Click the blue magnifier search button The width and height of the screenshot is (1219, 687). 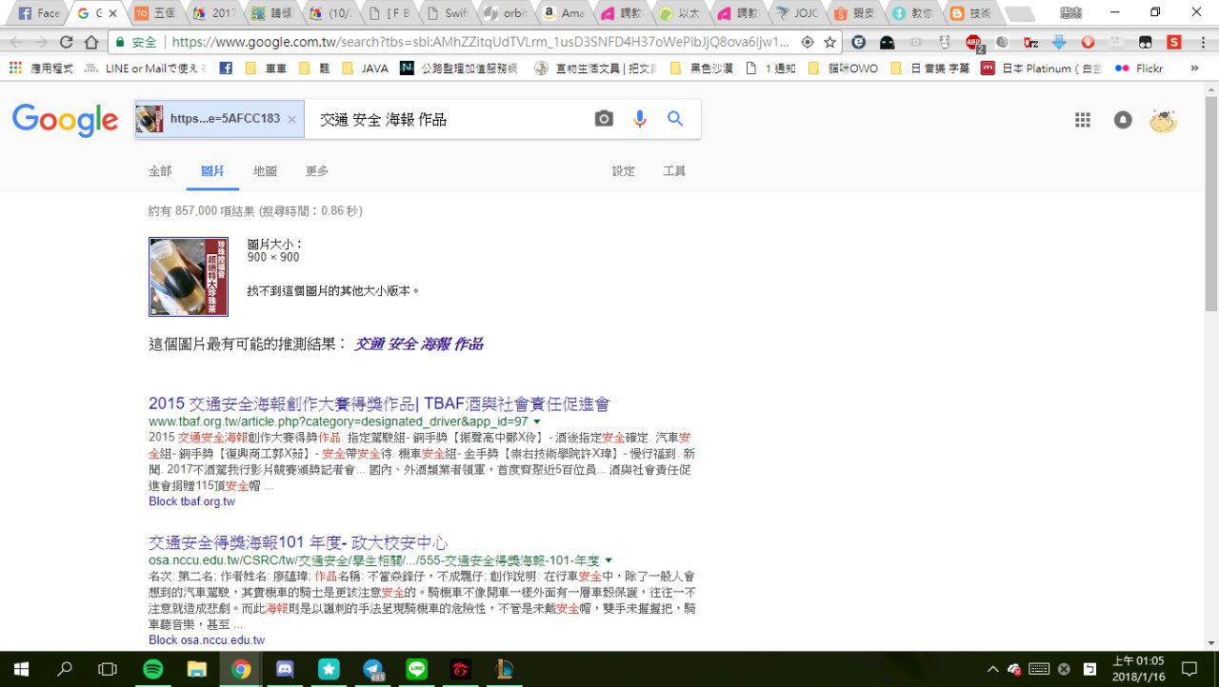tap(675, 119)
